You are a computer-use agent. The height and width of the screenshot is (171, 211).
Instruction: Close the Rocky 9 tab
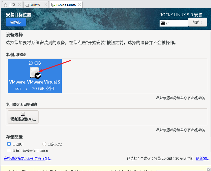click(46, 5)
